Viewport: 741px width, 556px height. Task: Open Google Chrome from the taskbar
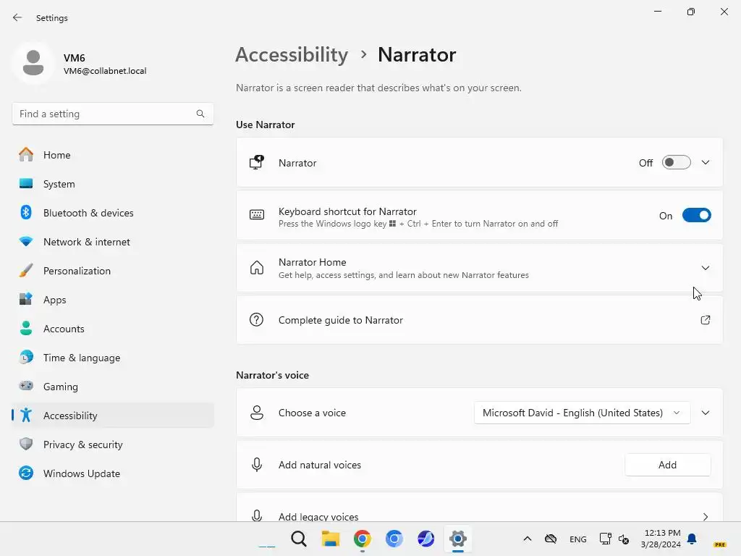[363, 539]
